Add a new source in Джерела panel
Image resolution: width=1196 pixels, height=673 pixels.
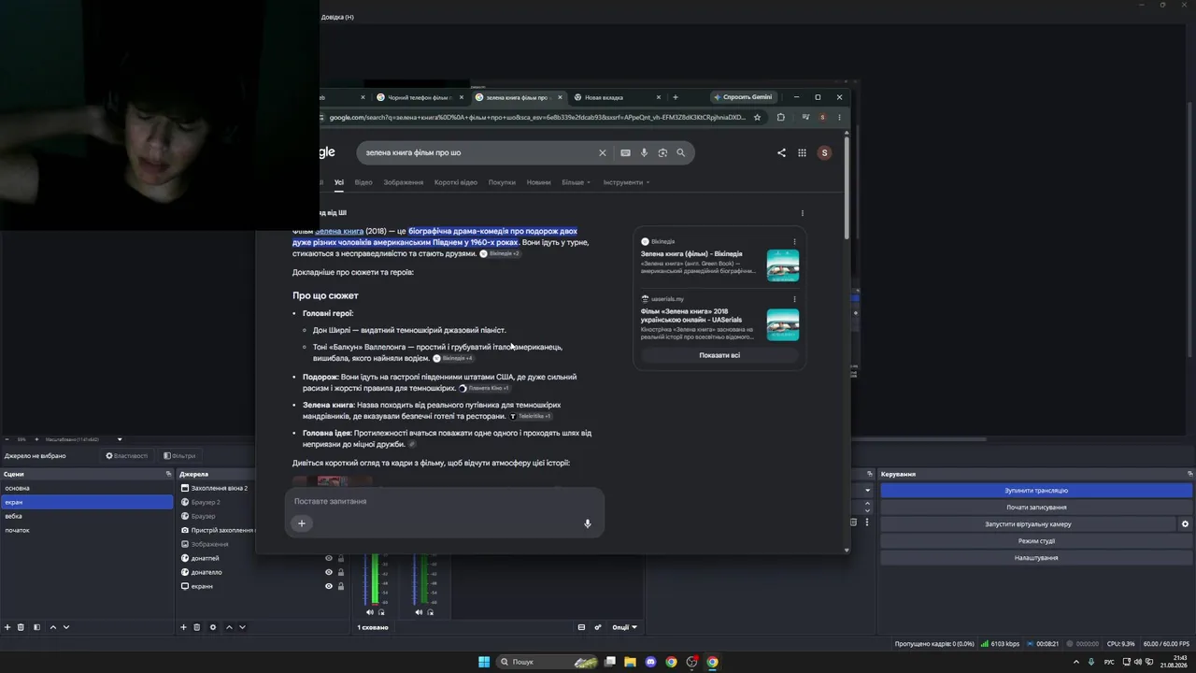(x=183, y=627)
